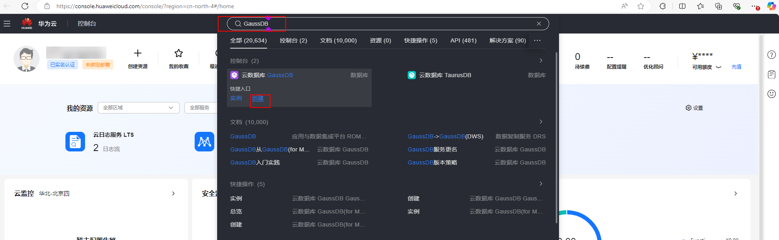This screenshot has width=779, height=240.
Task: Add the page to favorites with the star icon
Action: click(641, 6)
